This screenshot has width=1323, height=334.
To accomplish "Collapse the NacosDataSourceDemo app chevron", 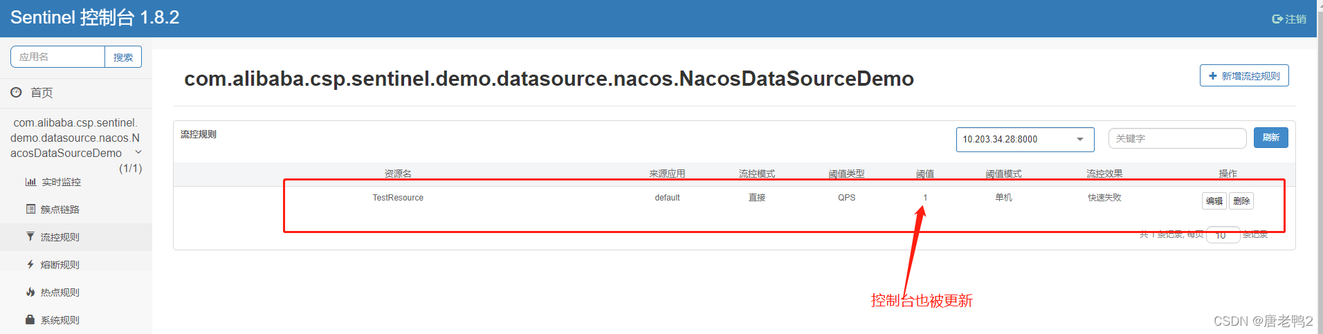I will tap(138, 152).
